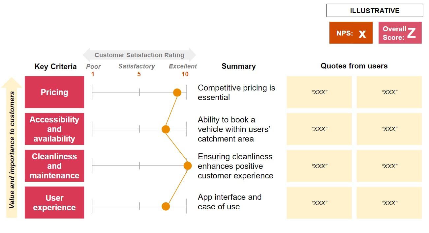The image size is (429, 233).
Task: Select the Overall Score badge
Action: tap(400, 33)
